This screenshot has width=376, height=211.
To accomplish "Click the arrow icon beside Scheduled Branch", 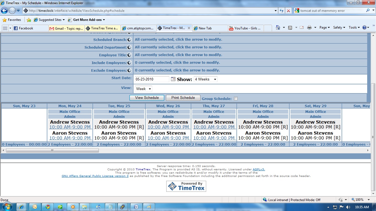I will (129, 40).
